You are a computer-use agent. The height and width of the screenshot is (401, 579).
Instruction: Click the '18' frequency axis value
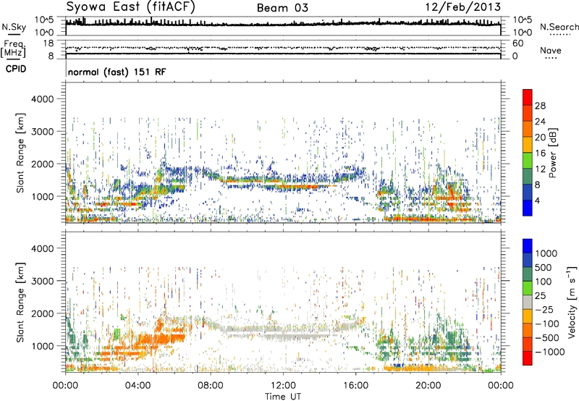[x=48, y=43]
